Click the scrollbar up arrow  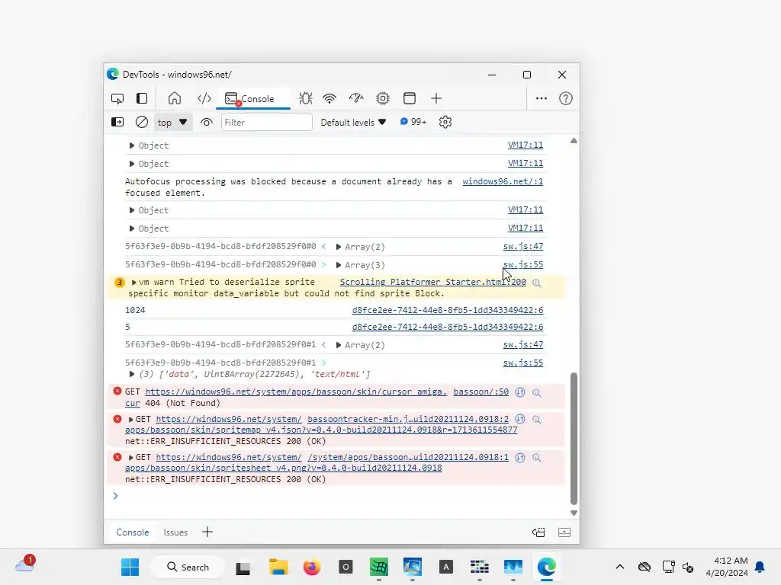tap(574, 141)
